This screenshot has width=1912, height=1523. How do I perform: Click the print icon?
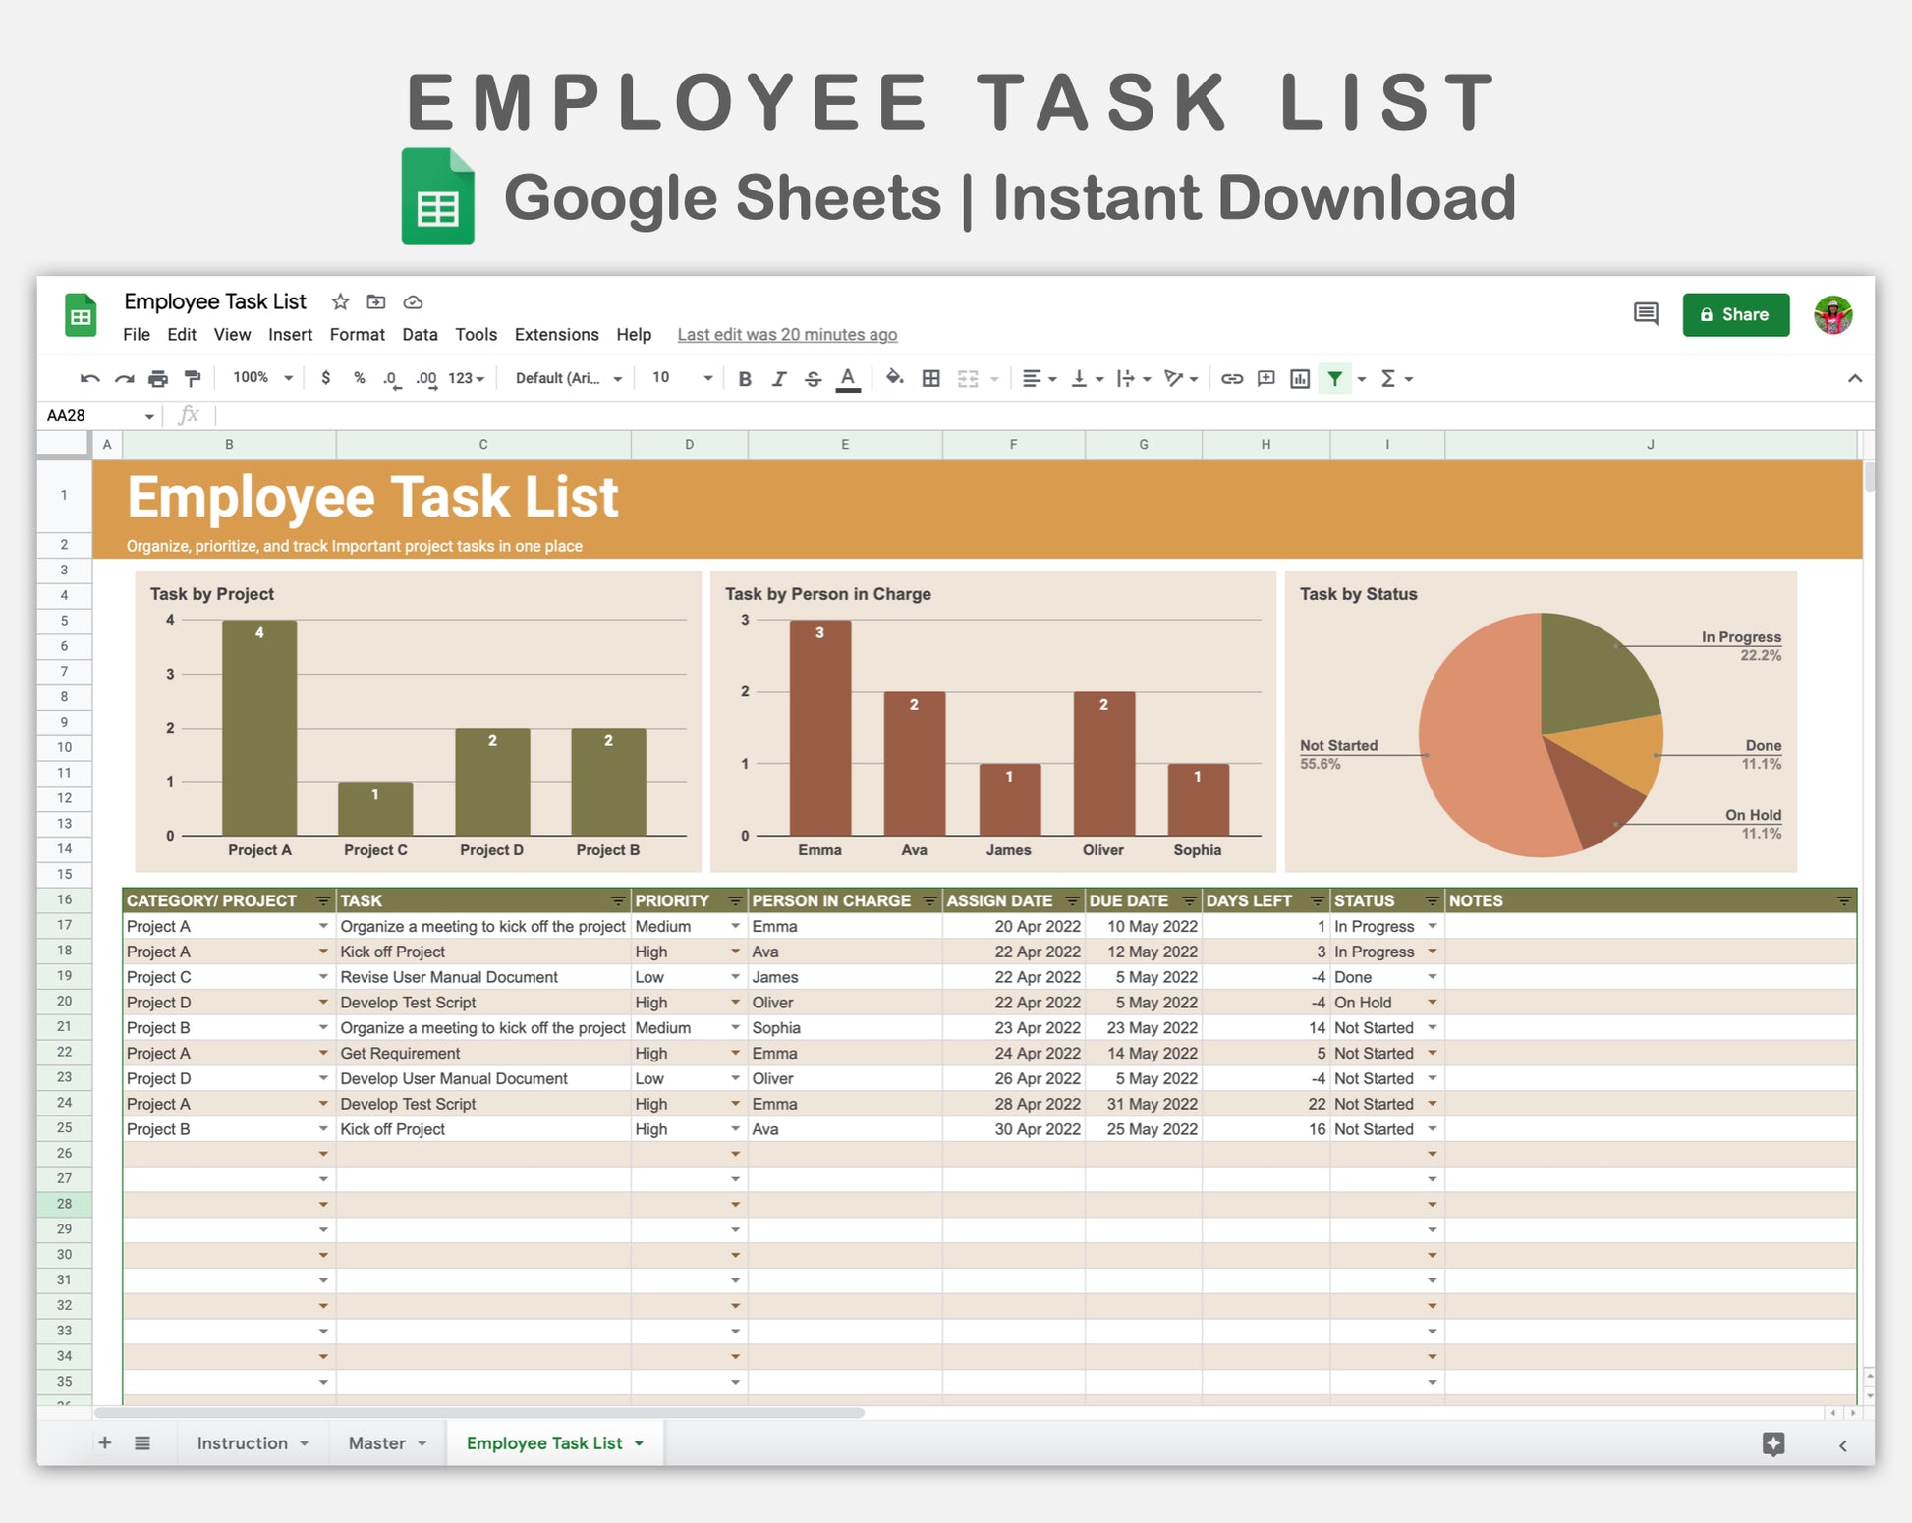point(158,378)
